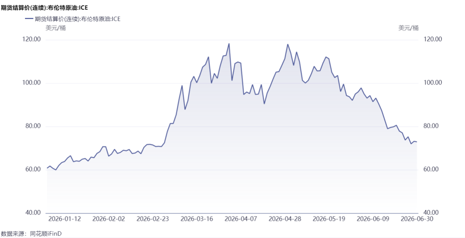Click the date label 2026-02-02
This screenshot has width=465, height=238.
click(108, 219)
